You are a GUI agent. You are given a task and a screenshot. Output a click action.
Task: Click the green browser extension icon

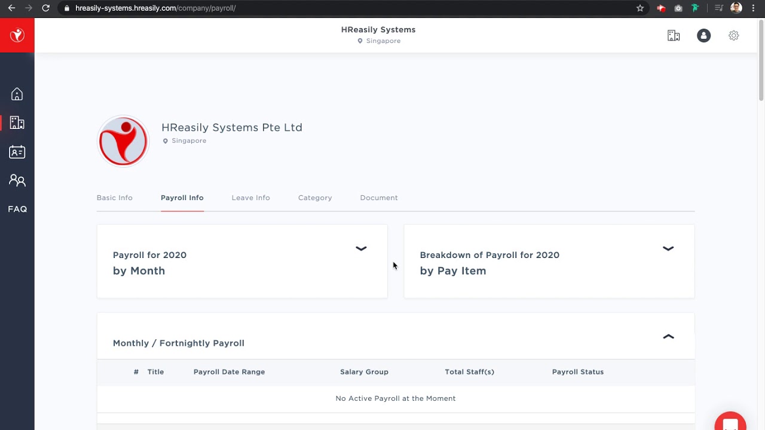pos(695,8)
